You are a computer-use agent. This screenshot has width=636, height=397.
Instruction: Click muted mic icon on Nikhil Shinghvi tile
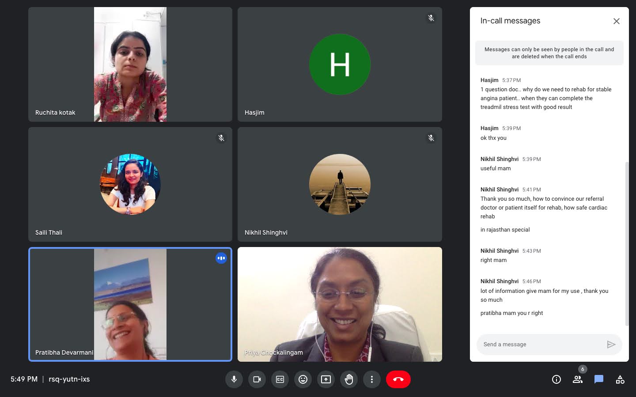point(431,138)
